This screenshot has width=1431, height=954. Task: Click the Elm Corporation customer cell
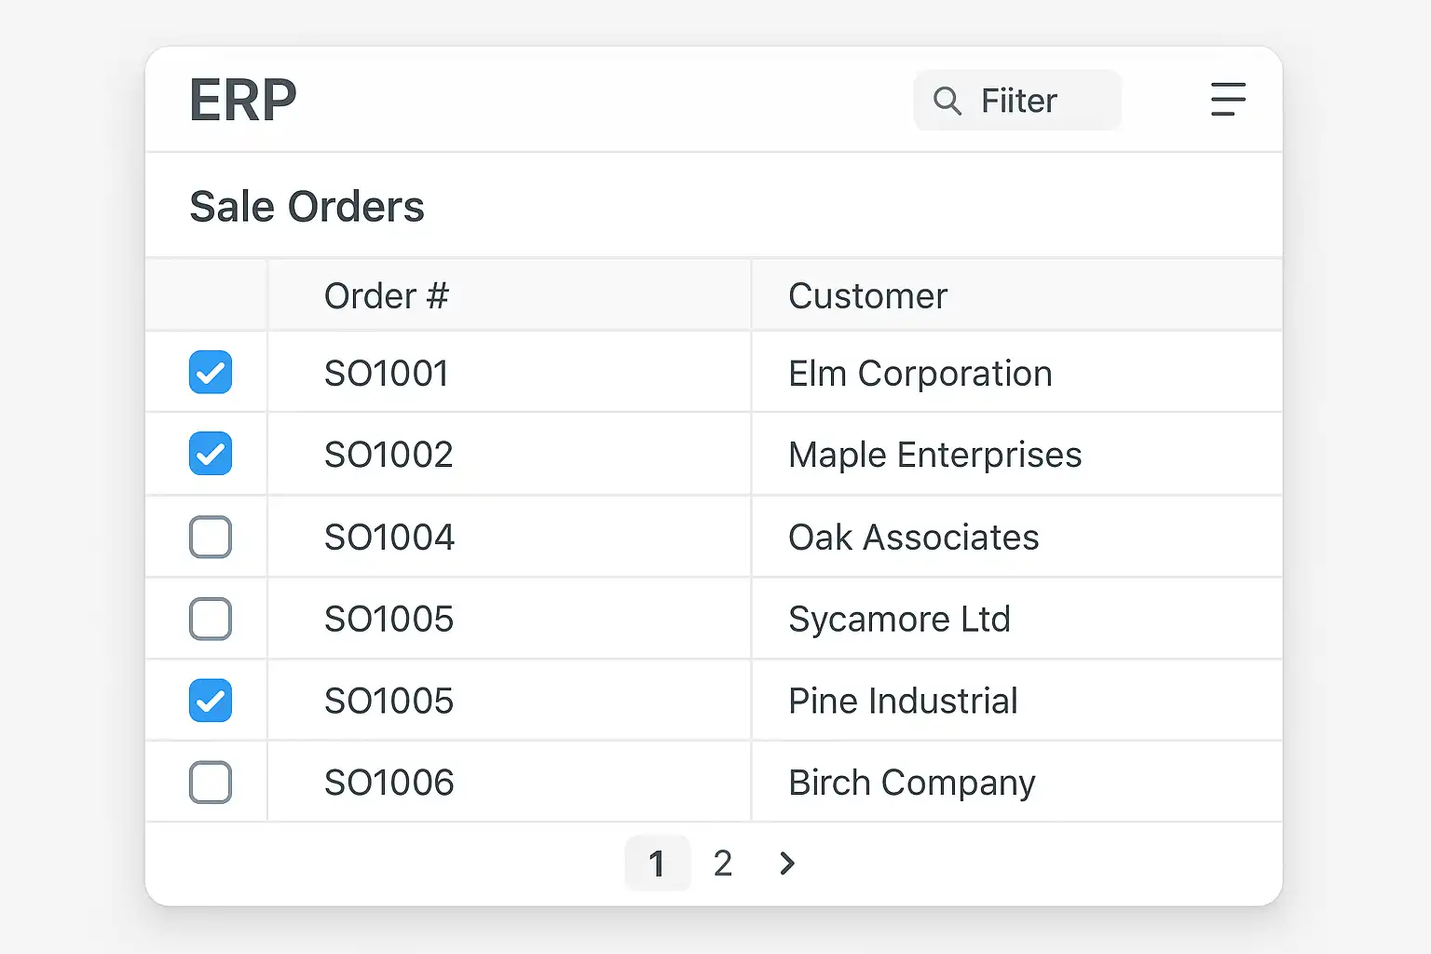920,374
